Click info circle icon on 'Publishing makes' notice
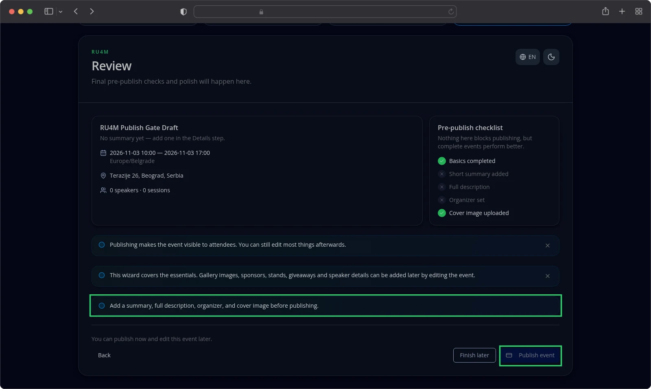Screen dimensions: 651x389 (102, 245)
